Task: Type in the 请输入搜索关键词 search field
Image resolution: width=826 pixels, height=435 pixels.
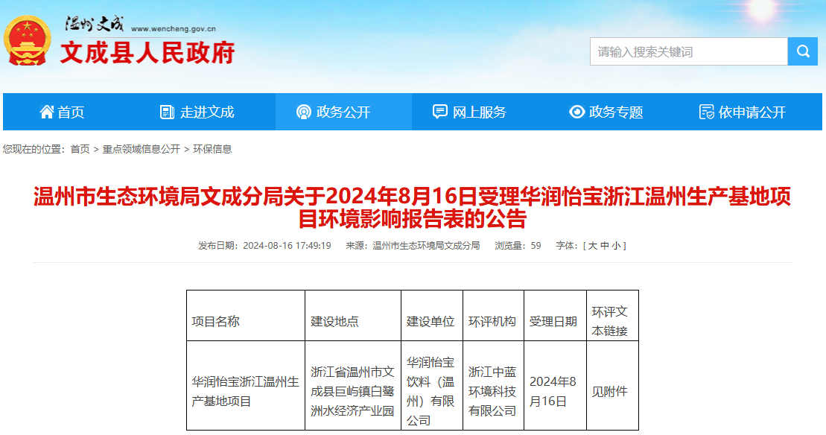Action: click(x=688, y=51)
